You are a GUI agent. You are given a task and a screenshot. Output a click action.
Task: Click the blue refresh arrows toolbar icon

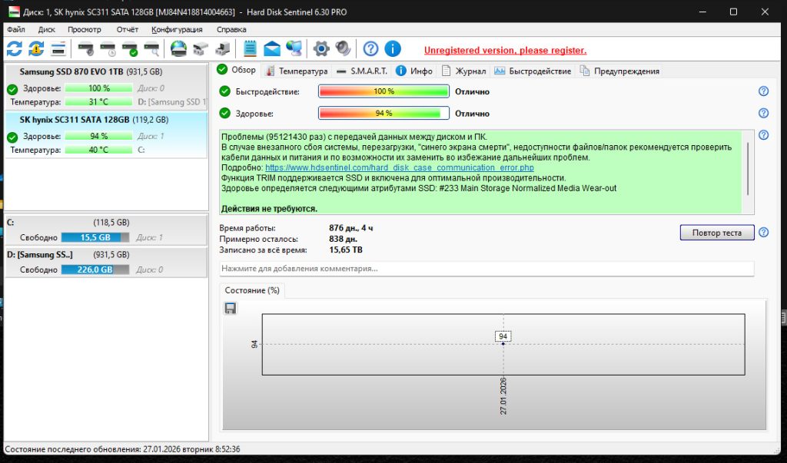(14, 49)
